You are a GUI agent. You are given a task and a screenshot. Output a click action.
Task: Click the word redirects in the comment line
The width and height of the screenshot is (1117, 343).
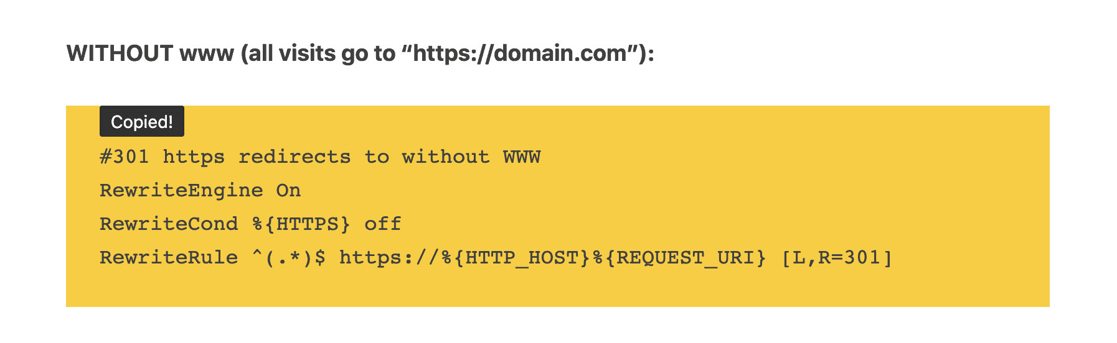pyautogui.click(x=295, y=157)
